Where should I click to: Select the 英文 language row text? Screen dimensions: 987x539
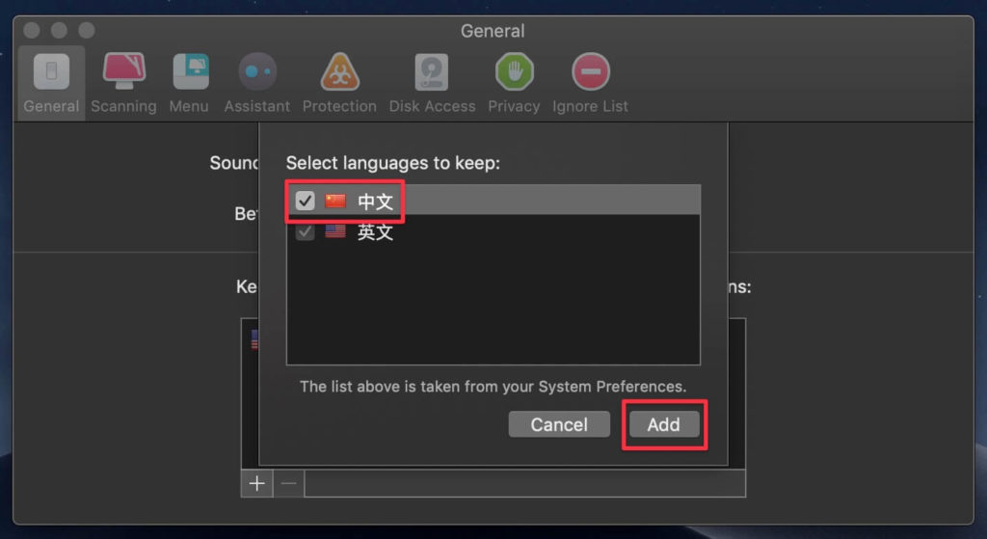pyautogui.click(x=375, y=231)
